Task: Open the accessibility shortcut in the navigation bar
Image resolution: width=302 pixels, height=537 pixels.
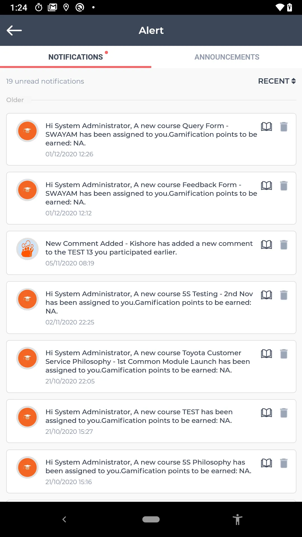Action: [x=237, y=519]
